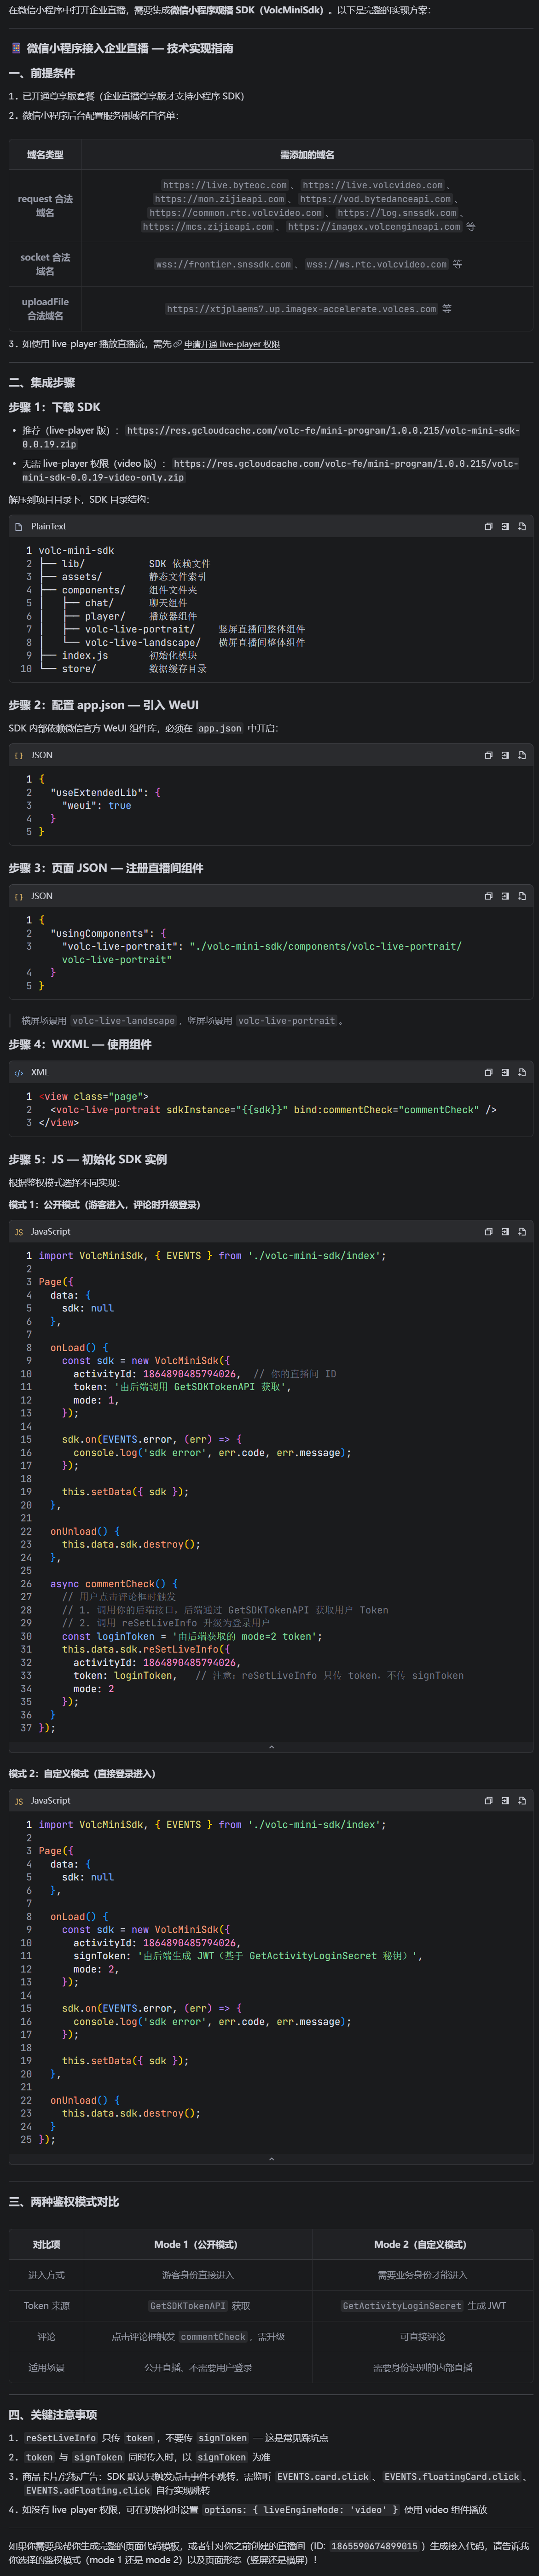Image resolution: width=539 pixels, height=2576 pixels.
Task: Click insert icon on the mode 2 JavaScript block
Action: coord(505,1800)
